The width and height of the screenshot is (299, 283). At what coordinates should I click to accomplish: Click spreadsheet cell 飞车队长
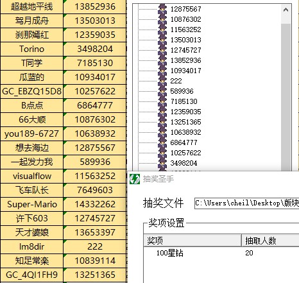pos(31,190)
